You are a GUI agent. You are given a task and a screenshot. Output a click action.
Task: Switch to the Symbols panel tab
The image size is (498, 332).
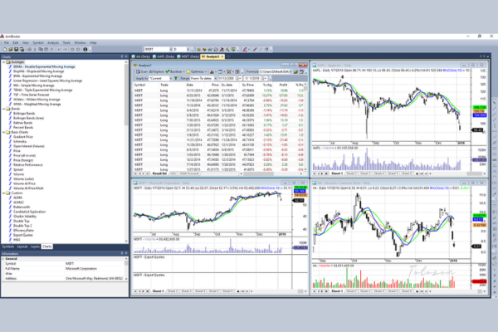pyautogui.click(x=7, y=247)
